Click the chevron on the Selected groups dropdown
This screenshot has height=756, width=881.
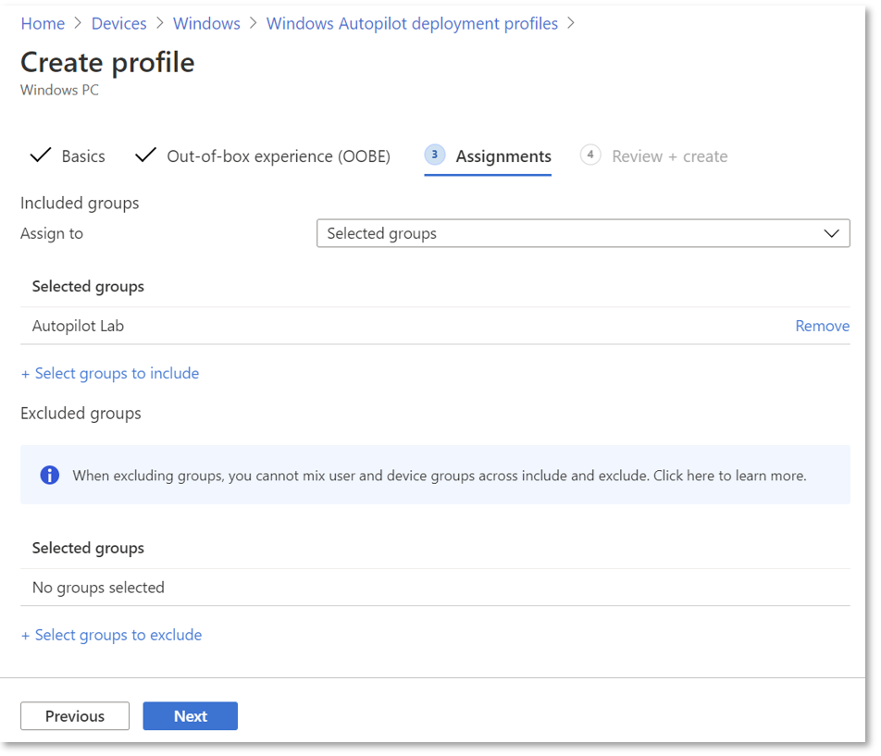(831, 233)
